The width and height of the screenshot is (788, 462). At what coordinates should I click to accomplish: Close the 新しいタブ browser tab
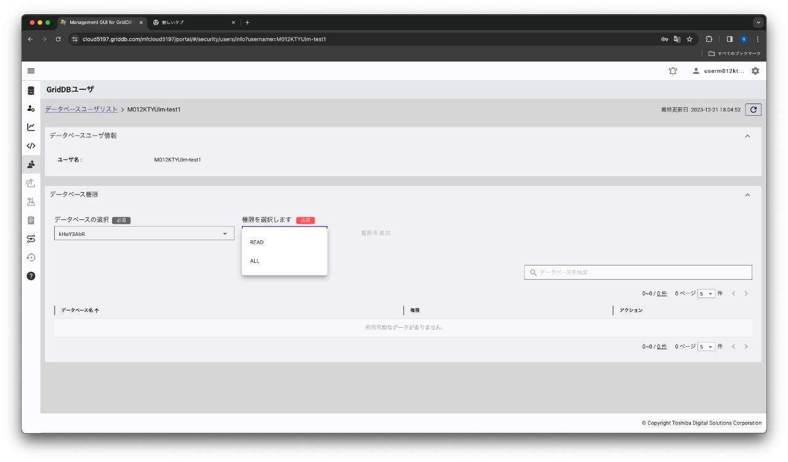233,22
